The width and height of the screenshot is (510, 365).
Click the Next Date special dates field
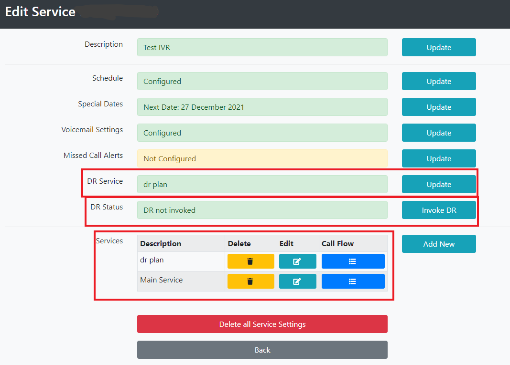pos(262,107)
